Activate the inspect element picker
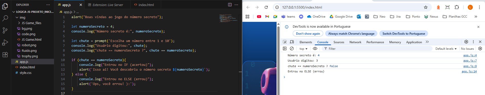 285,42
